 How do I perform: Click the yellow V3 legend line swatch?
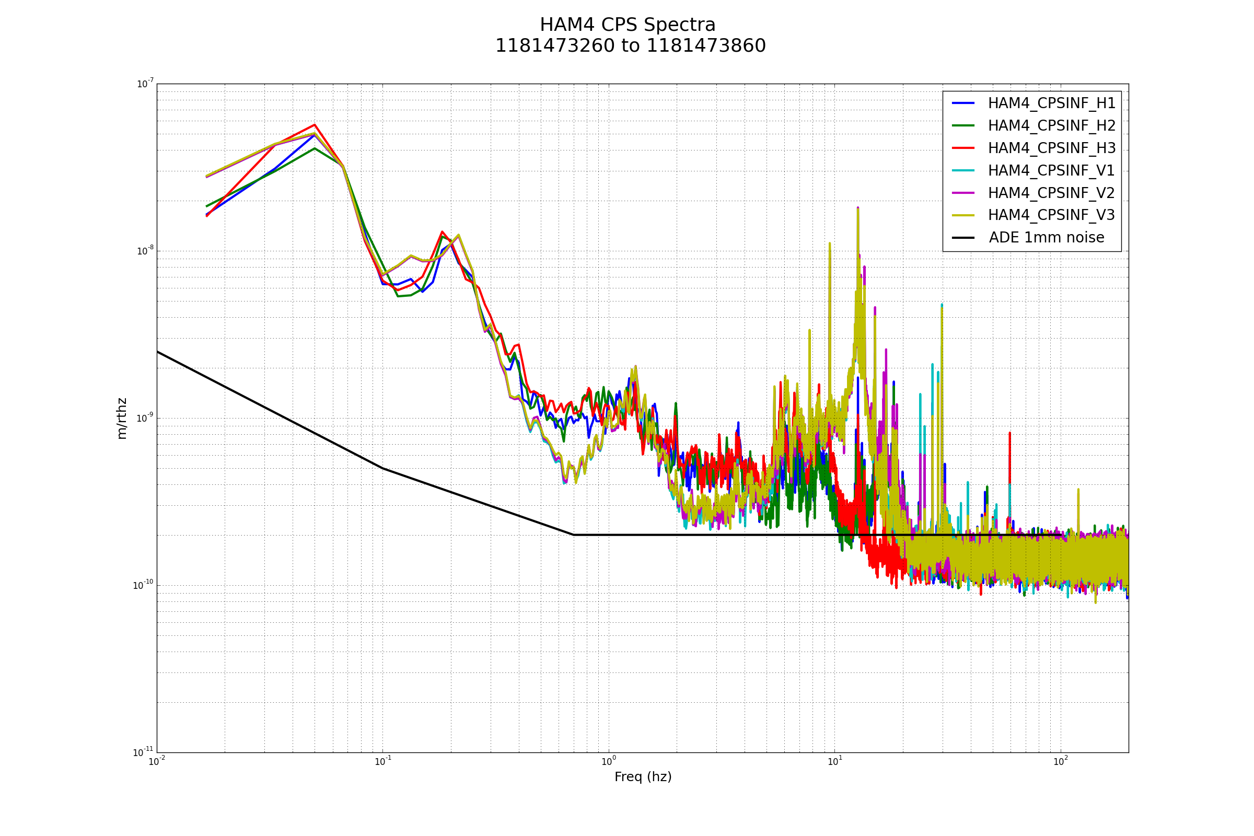[x=963, y=215]
